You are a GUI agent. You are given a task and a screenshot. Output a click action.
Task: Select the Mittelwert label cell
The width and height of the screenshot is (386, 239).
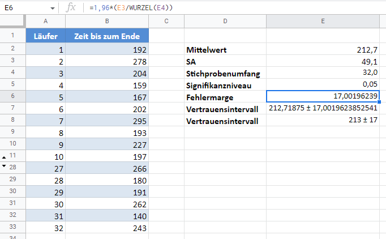coord(225,49)
